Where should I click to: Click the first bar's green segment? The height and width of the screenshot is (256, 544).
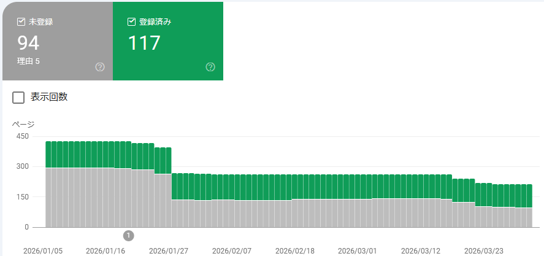(48, 154)
